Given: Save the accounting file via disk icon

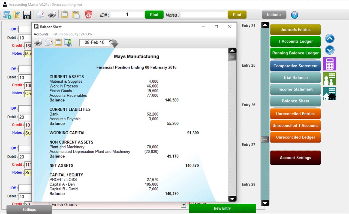Looking at the screenshot, I should point(27,15).
